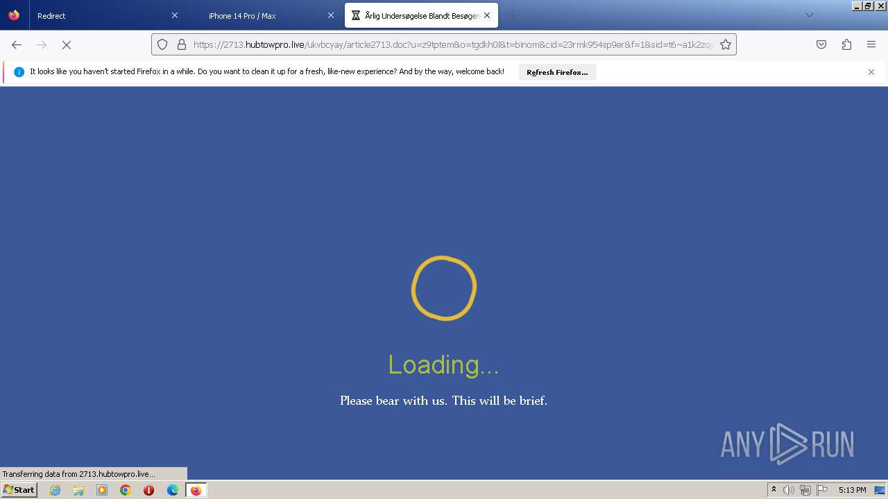
Task: Click the Loading... text
Action: (443, 365)
